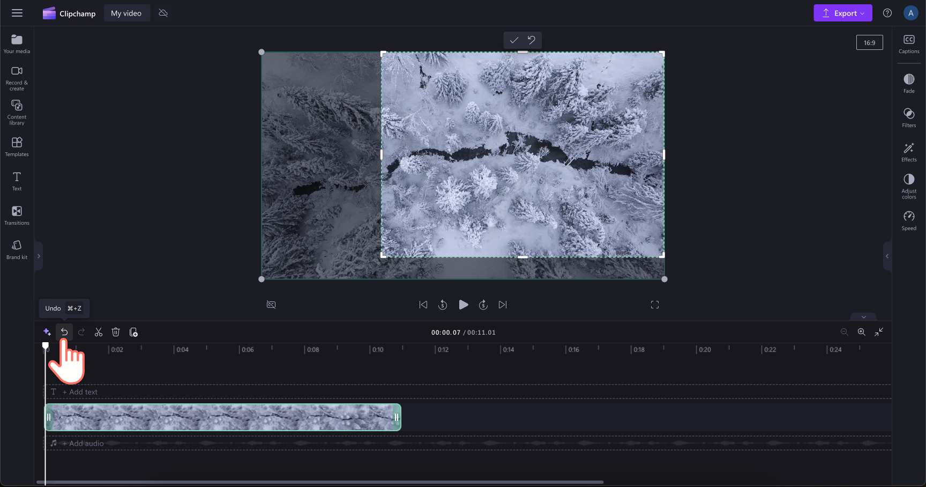
Task: Click the clip's left trim handle
Action: pos(49,417)
